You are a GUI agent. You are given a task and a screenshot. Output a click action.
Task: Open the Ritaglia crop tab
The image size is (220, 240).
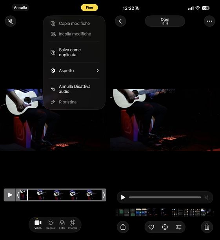click(73, 225)
